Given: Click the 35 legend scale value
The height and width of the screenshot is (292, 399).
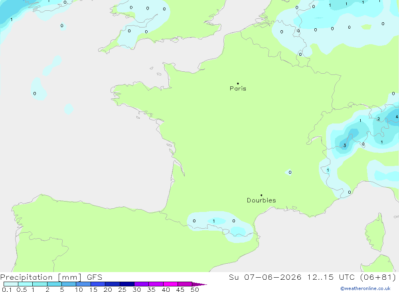Looking at the screenshot, I should (151, 290).
